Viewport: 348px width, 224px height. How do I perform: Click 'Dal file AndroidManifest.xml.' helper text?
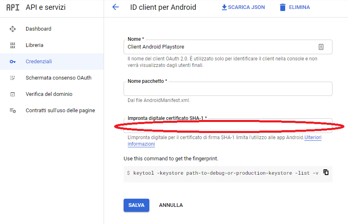click(159, 100)
